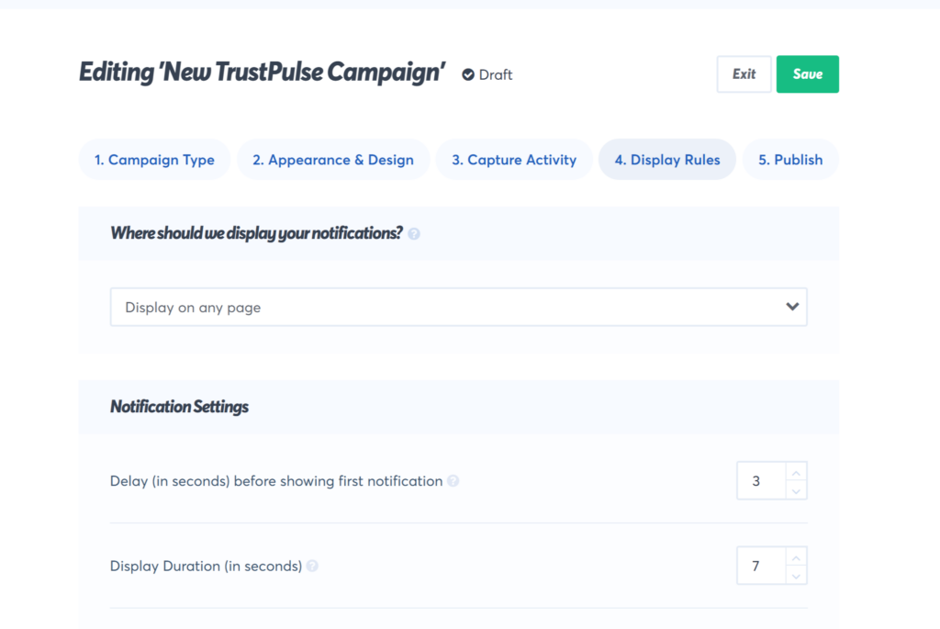The height and width of the screenshot is (629, 940).
Task: Click the Draft status checkmark icon
Action: [x=468, y=74]
